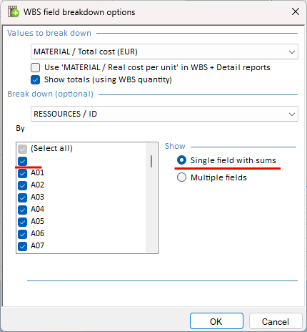Screen dimensions: 307x332
Task: Uncheck resource A05
Action: point(22,222)
